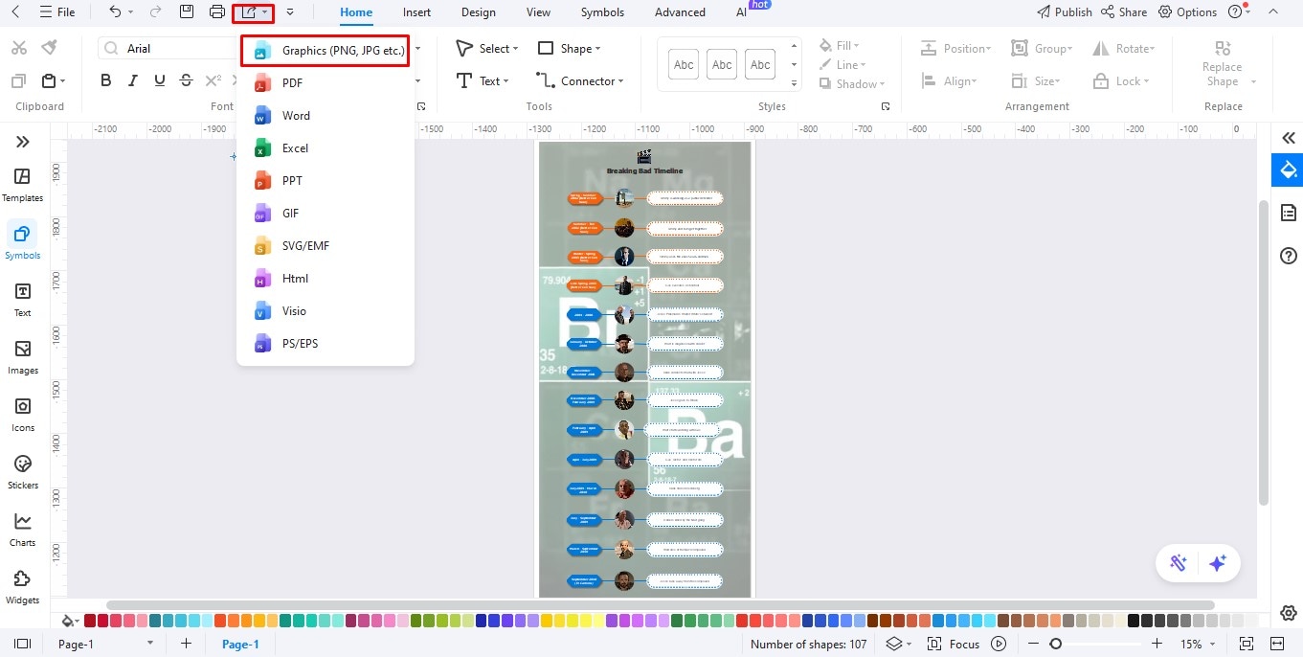
Task: Open the Charts sidebar panel
Action: [23, 530]
